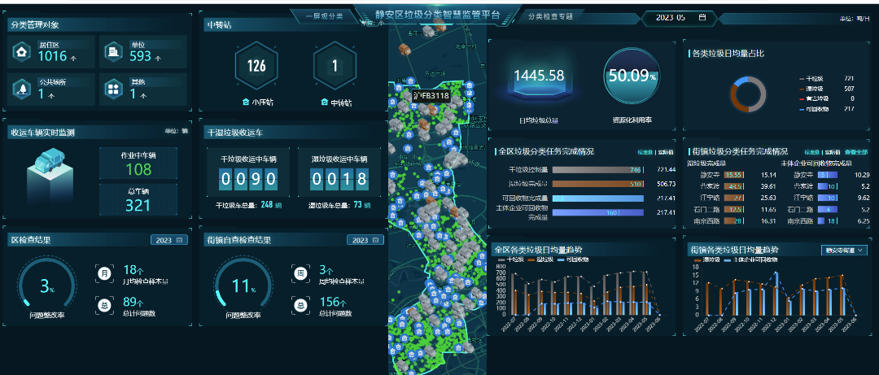Click the 静安区垃圾分类智慧监管平台 title
Image resolution: width=879 pixels, height=375 pixels.
pos(437,15)
